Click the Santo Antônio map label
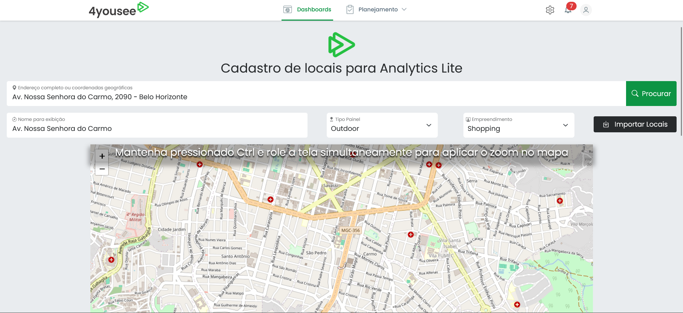 pos(235,256)
